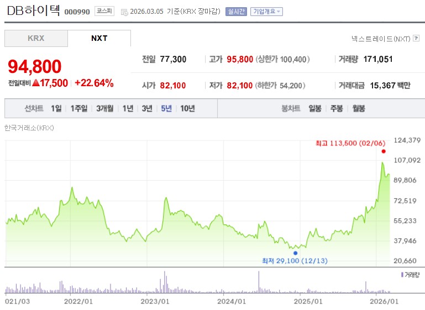The width and height of the screenshot is (425, 310).
Task: Click the 고가 95,800 value
Action: pos(240,59)
